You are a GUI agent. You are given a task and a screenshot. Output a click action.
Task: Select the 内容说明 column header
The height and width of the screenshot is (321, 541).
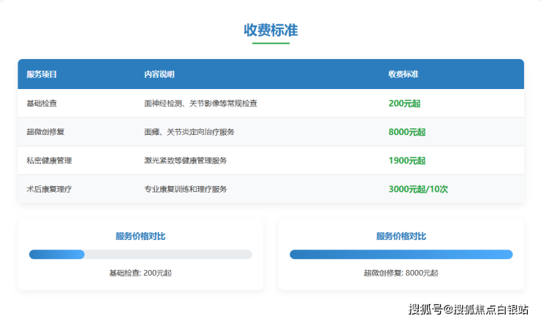pyautogui.click(x=159, y=74)
